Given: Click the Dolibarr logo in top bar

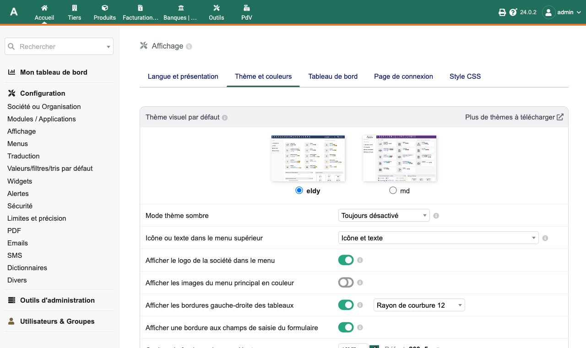Looking at the screenshot, I should pos(14,12).
